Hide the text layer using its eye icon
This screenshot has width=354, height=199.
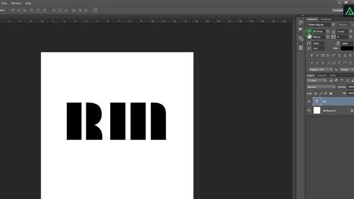tap(309, 102)
